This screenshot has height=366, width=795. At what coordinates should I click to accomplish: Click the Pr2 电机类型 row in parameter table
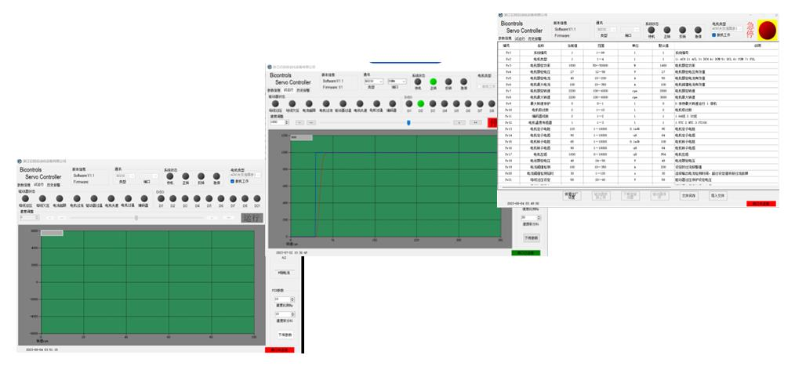click(638, 60)
